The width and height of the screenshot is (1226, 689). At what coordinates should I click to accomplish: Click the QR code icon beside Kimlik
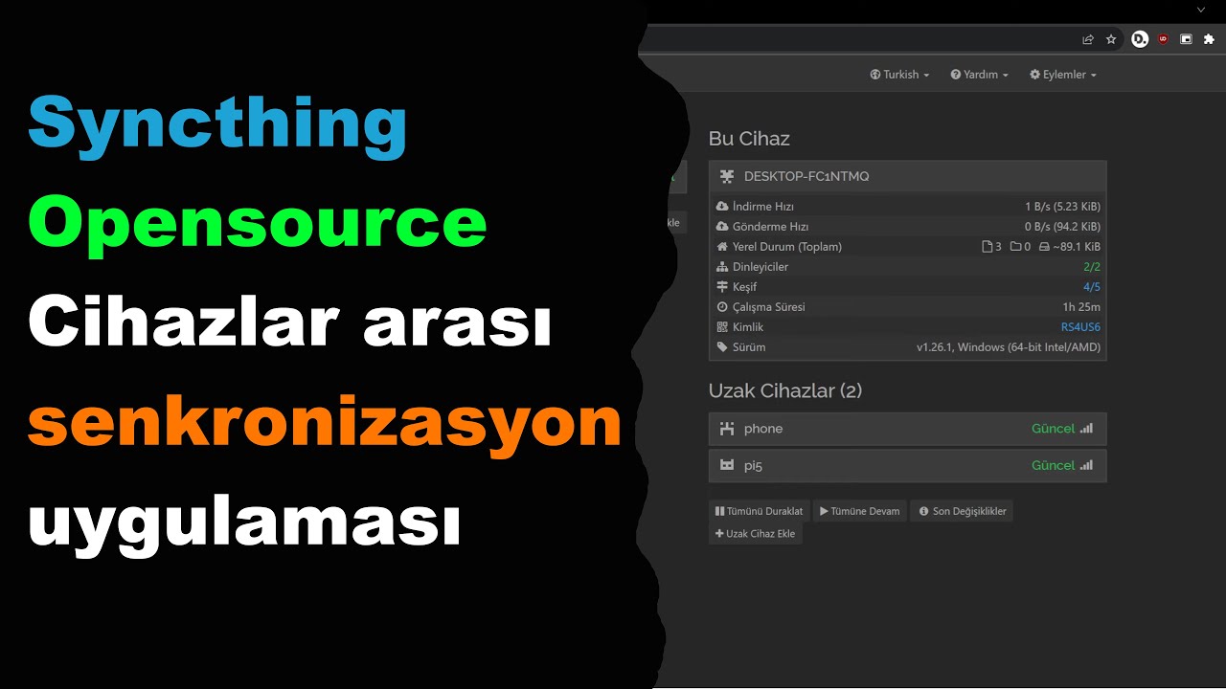(x=722, y=327)
